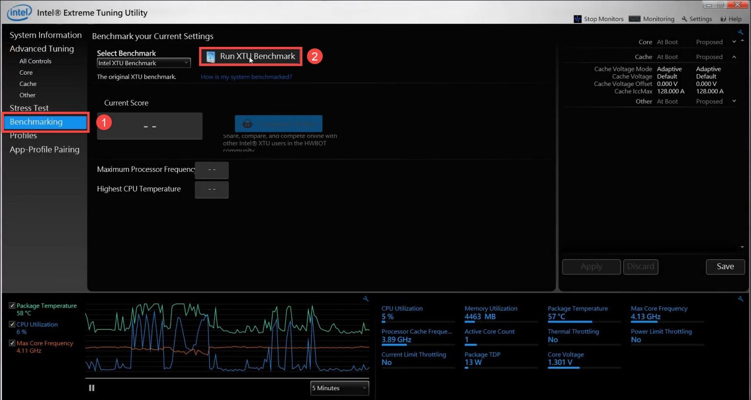Click the Monitoring graph icon in the top bar

click(635, 19)
